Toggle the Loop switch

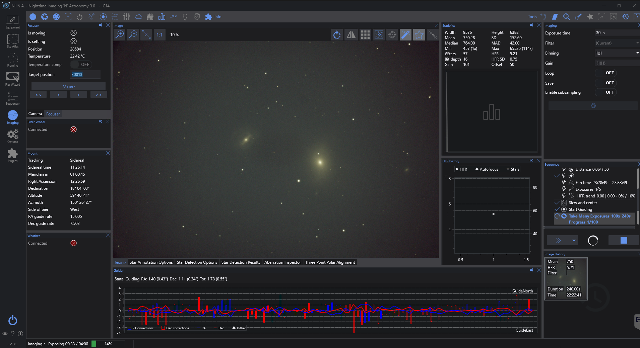[606, 73]
